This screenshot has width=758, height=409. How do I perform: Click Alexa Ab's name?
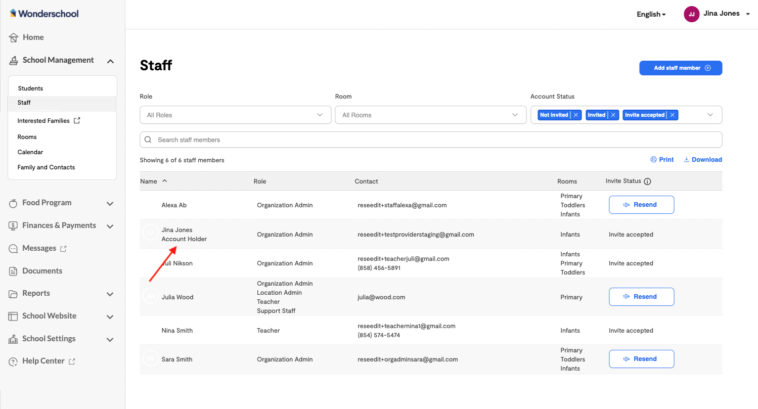[x=174, y=205]
